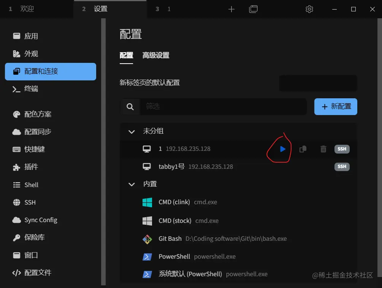Launch profile 1 with the play icon
This screenshot has width=382, height=288.
point(282,149)
